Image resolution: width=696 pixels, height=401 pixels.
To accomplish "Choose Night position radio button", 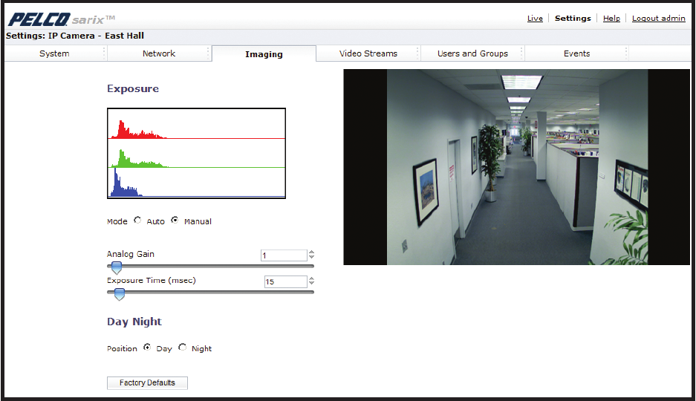I will [x=182, y=348].
